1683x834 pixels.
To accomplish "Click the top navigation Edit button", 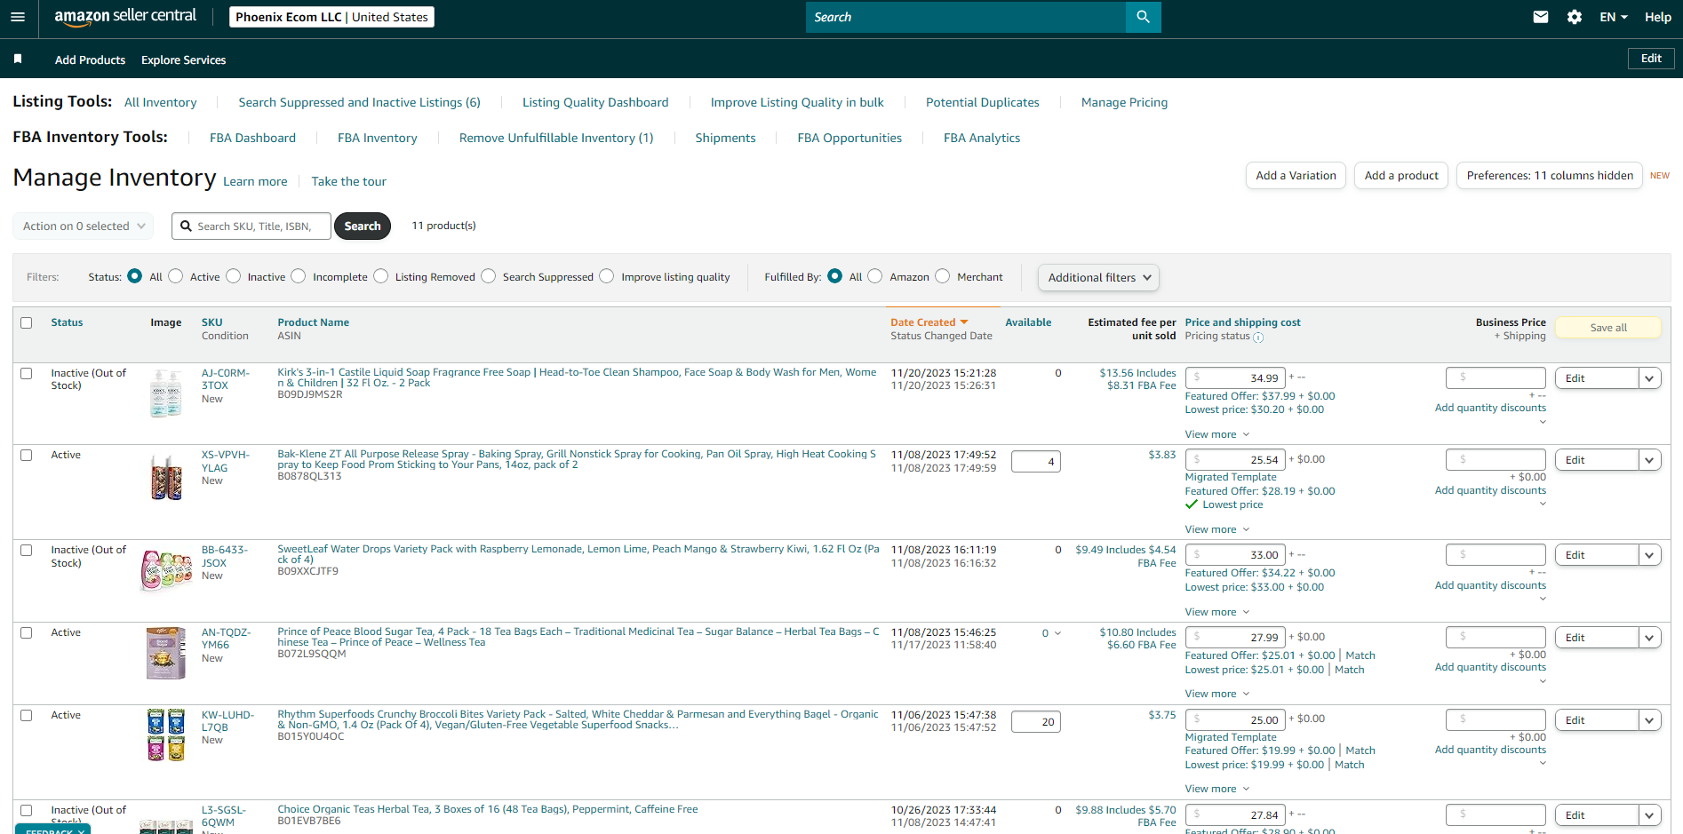I will coord(1651,59).
